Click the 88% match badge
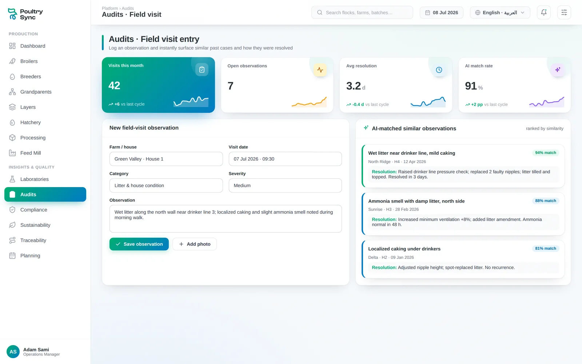Image resolution: width=582 pixels, height=364 pixels. point(545,201)
